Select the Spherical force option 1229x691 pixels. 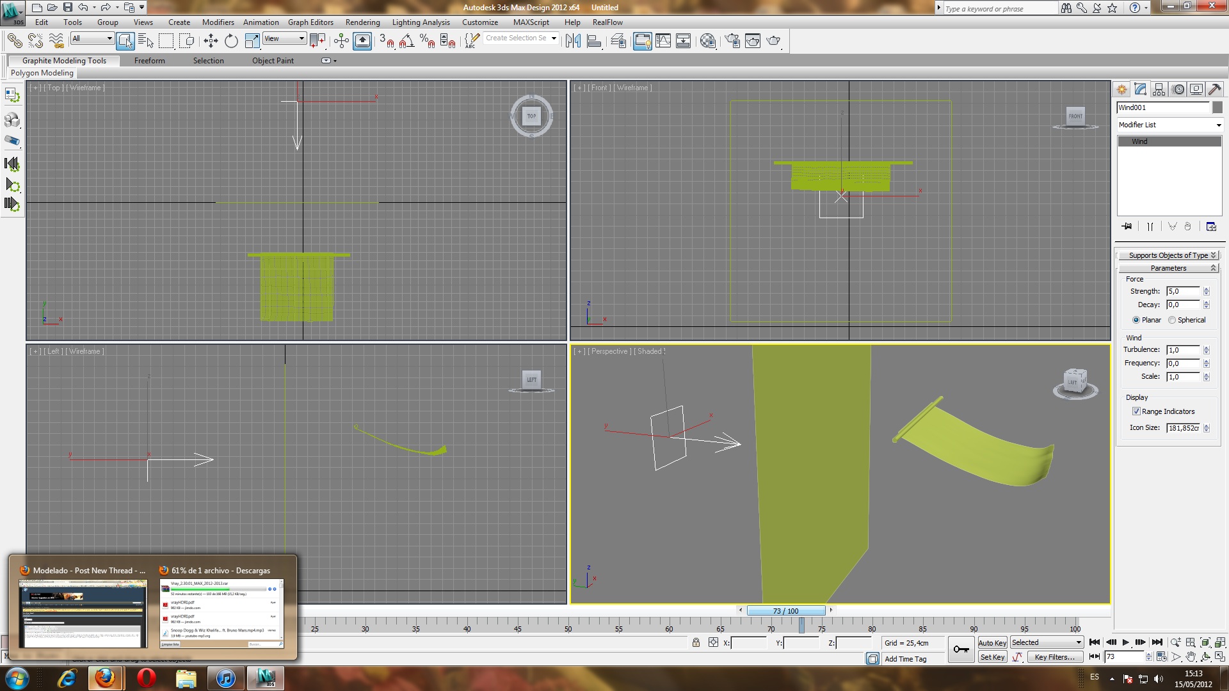click(x=1172, y=320)
